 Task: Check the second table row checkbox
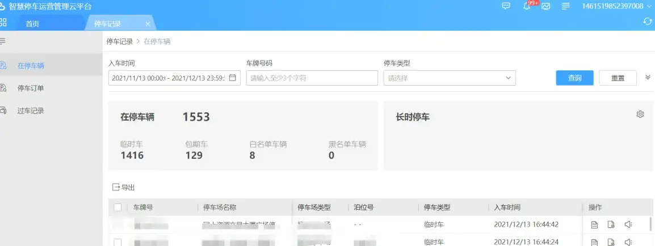coord(118,242)
